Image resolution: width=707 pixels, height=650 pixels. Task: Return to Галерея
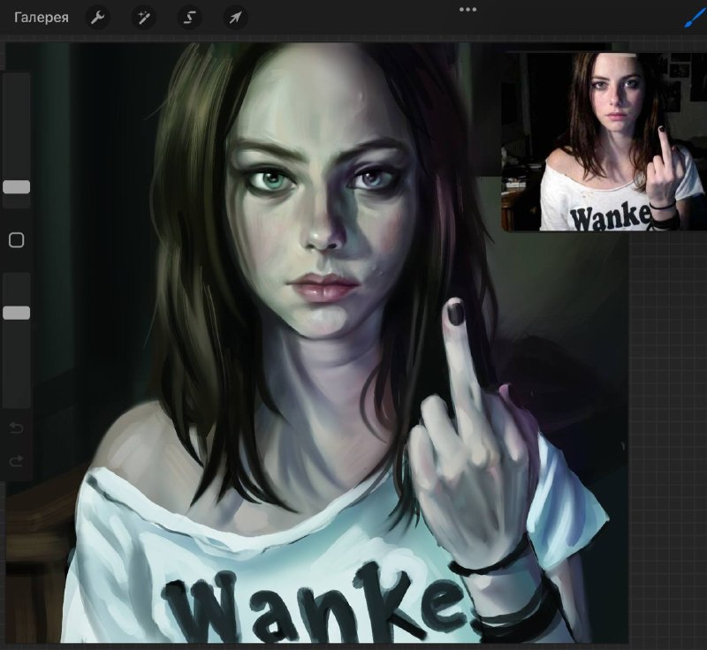click(42, 18)
